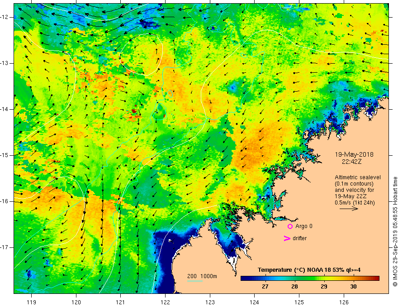The image size is (398, 307).
Task: Click longitude axis label 122
Action: tap(165, 302)
